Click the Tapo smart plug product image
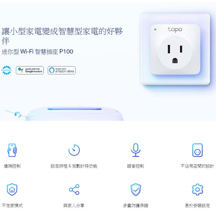This screenshot has width=216, height=222. pos(175,49)
